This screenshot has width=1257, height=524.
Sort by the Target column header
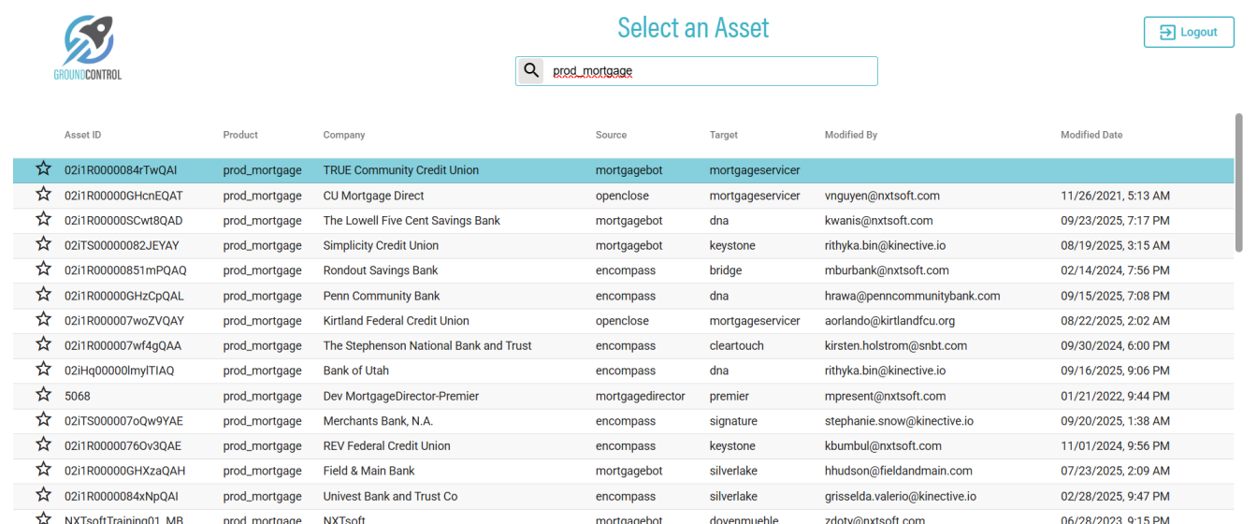pos(724,135)
